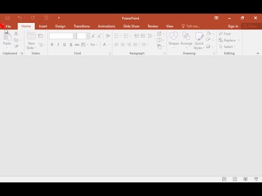Click the Save icon in quick access toolbar

click(8, 18)
